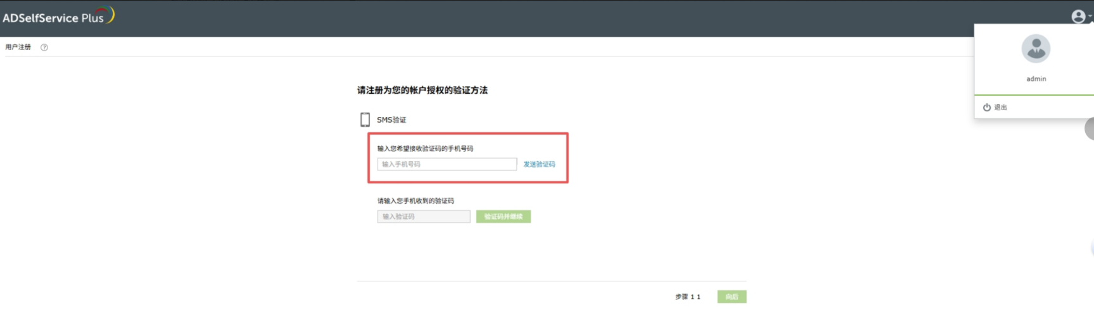Click the 步骤 1 1 step indicator
Screen dimensions: 1094x310
pyautogui.click(x=687, y=297)
